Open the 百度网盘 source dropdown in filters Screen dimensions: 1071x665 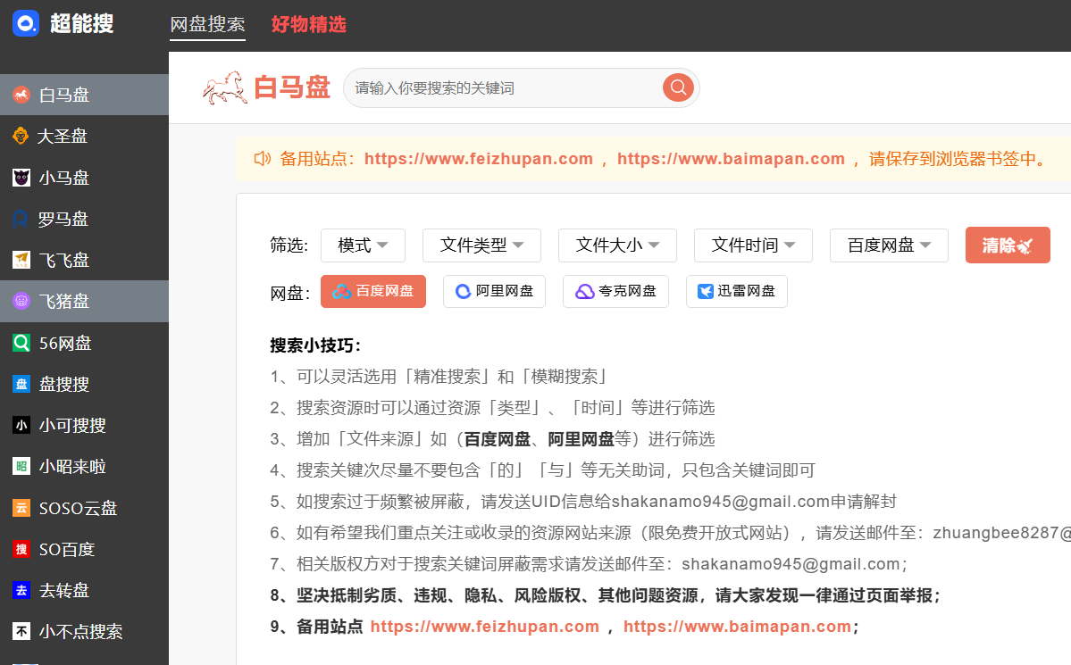889,245
